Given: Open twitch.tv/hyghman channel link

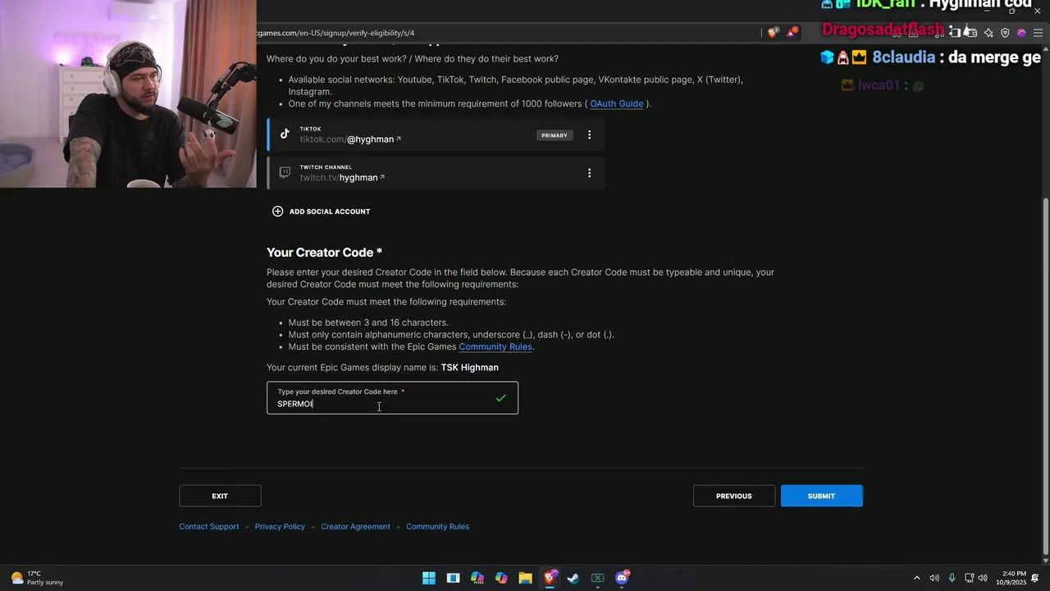Looking at the screenshot, I should pyautogui.click(x=342, y=177).
